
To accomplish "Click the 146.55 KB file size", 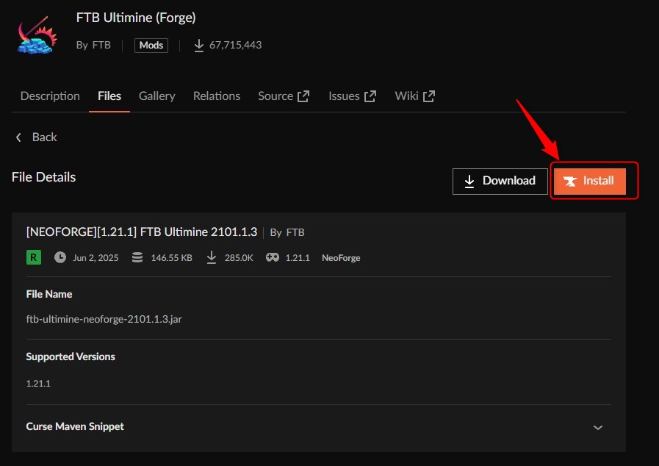I will [x=171, y=258].
